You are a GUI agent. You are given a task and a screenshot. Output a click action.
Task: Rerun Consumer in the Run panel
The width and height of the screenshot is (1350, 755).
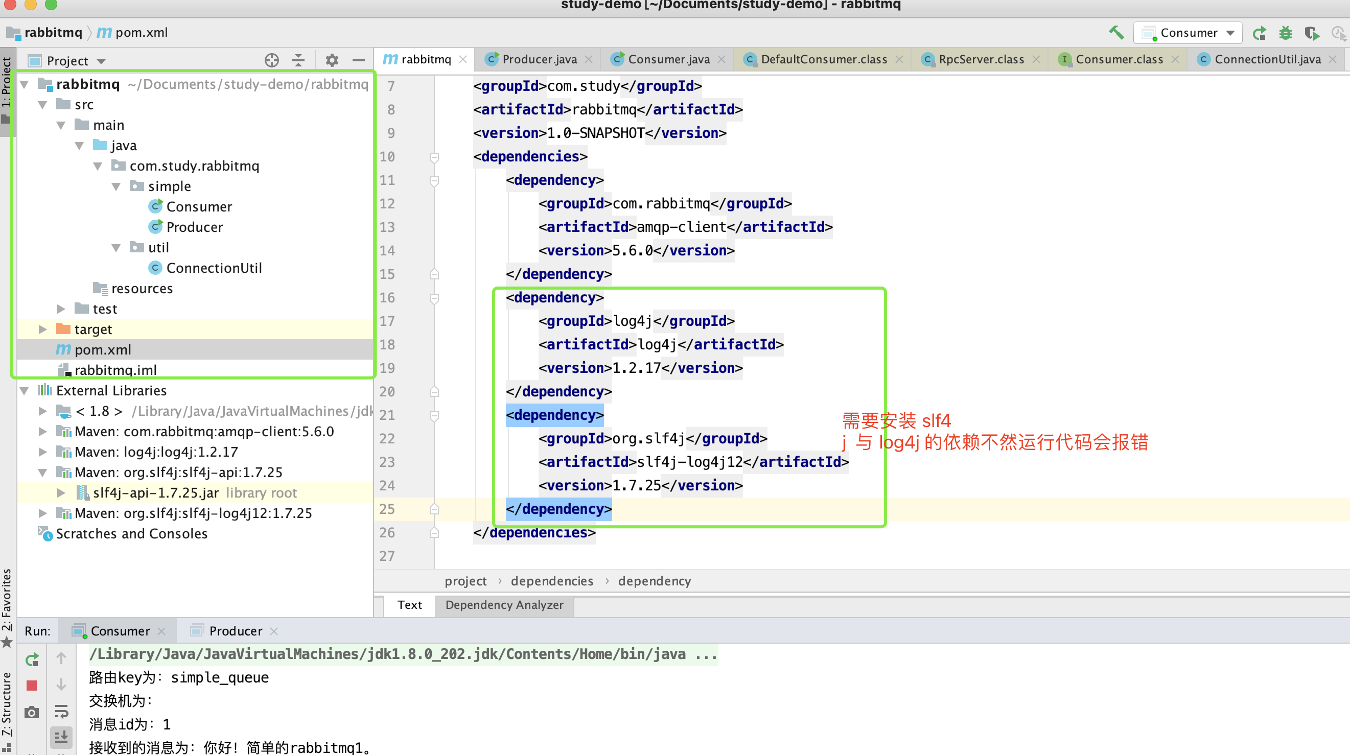click(32, 659)
